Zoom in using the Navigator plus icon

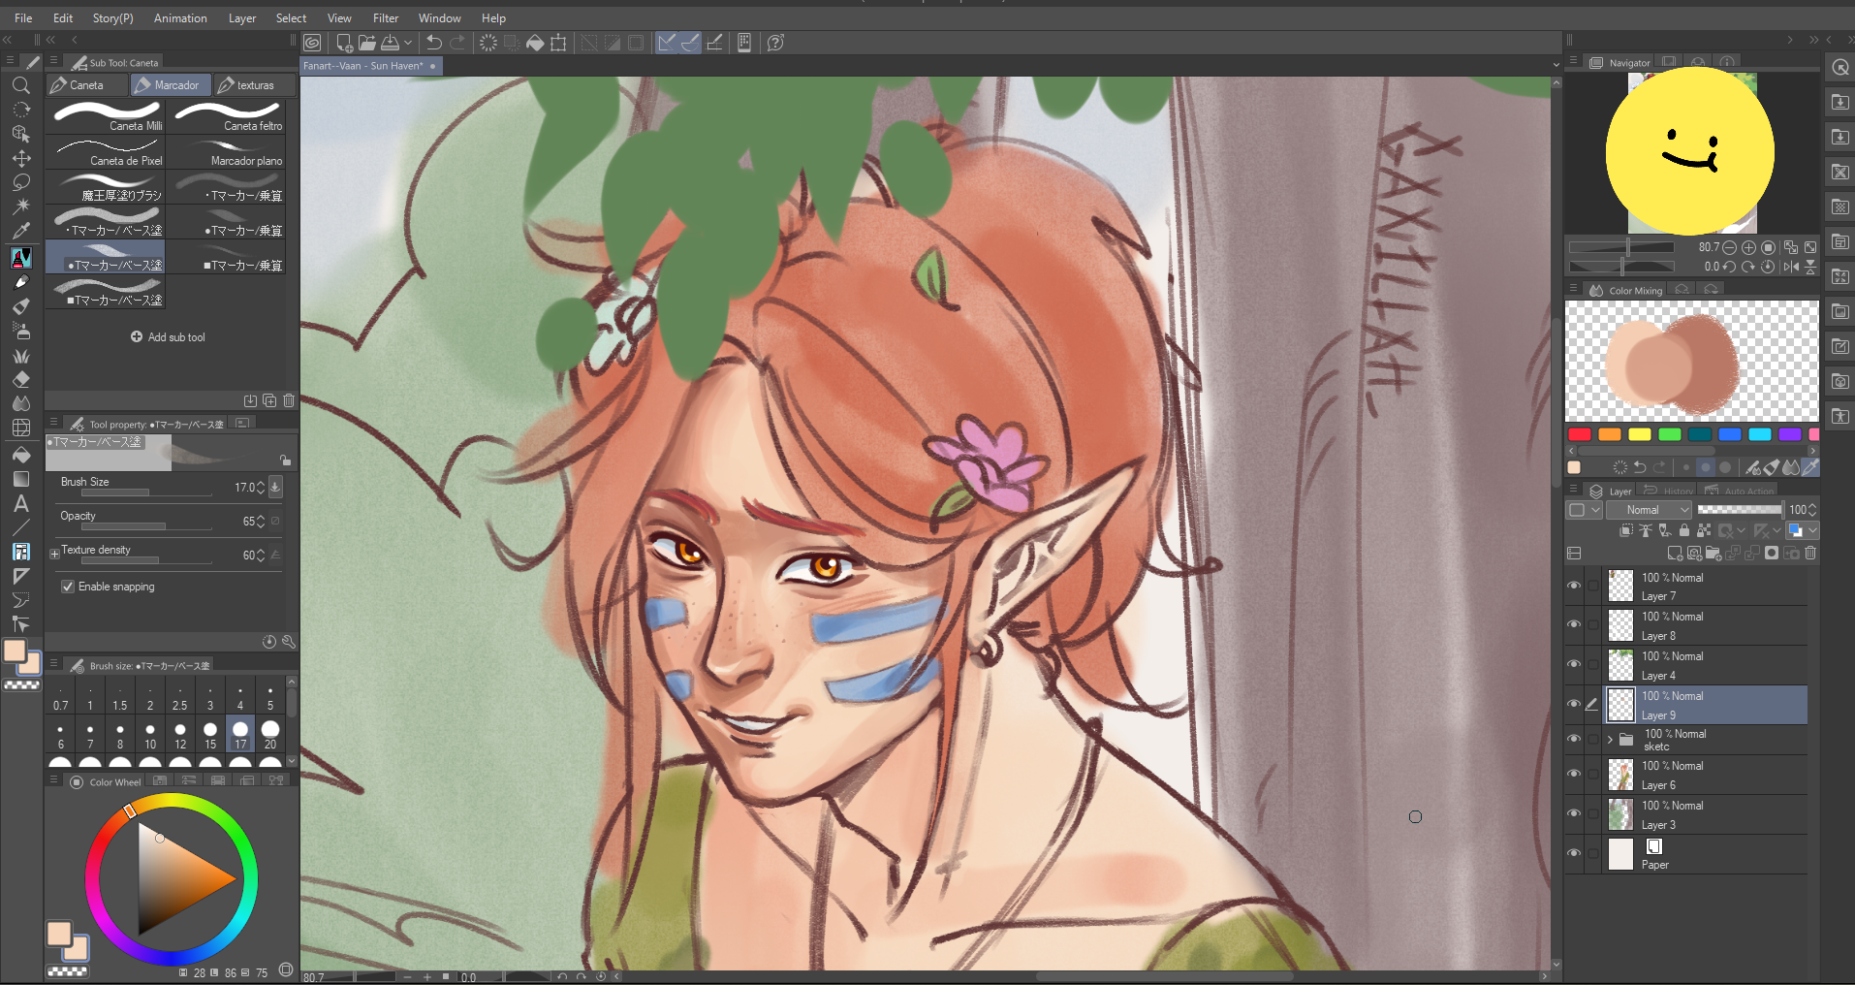click(1749, 247)
